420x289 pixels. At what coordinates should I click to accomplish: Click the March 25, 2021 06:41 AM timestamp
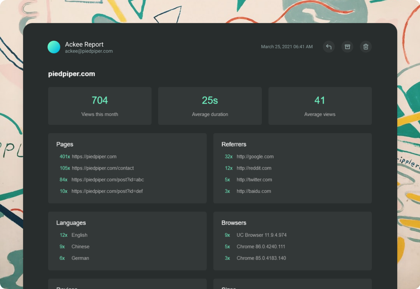tap(287, 47)
